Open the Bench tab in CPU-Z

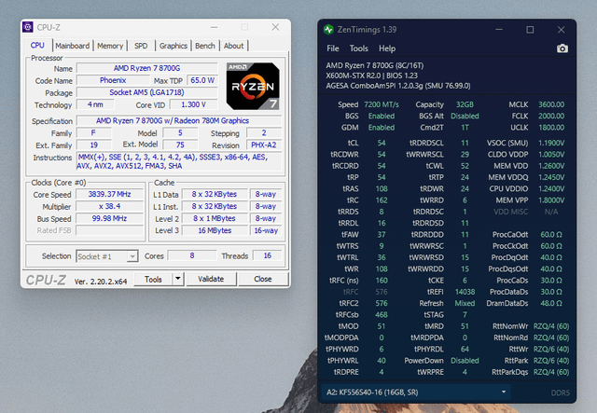coord(205,46)
